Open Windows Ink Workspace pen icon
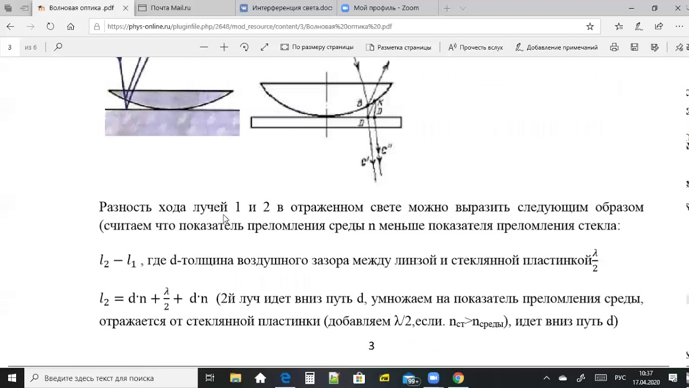The height and width of the screenshot is (388, 689). (581, 378)
